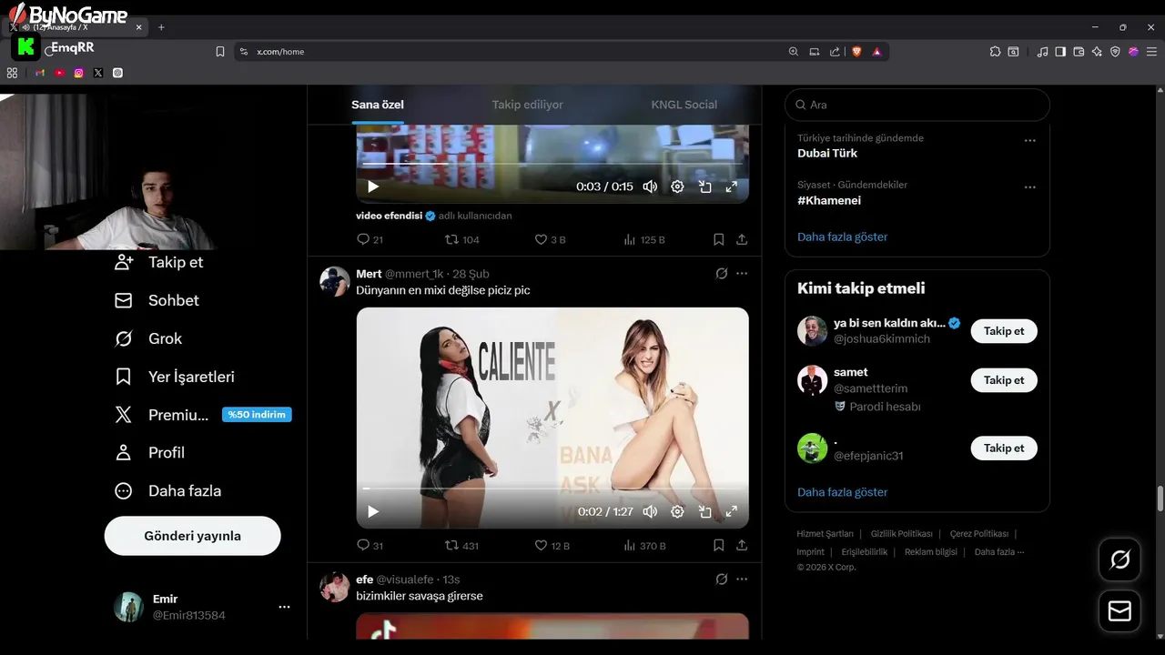Open the Brave Wallet icon
Screen dimensions: 1165x655
pyautogui.click(x=1079, y=52)
